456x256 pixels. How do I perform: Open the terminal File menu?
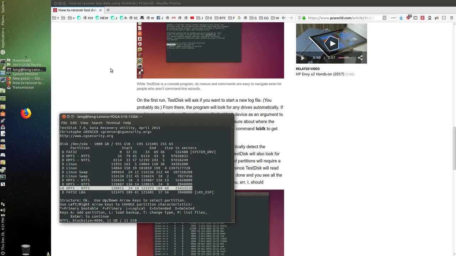click(x=64, y=123)
